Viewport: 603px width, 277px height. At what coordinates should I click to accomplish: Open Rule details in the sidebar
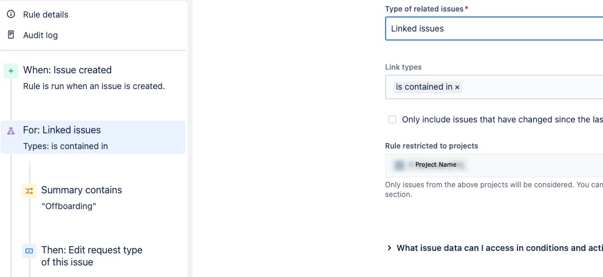[46, 14]
